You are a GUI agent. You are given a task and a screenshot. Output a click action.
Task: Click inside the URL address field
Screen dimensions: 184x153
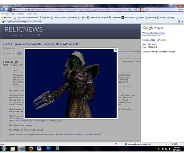71,10
